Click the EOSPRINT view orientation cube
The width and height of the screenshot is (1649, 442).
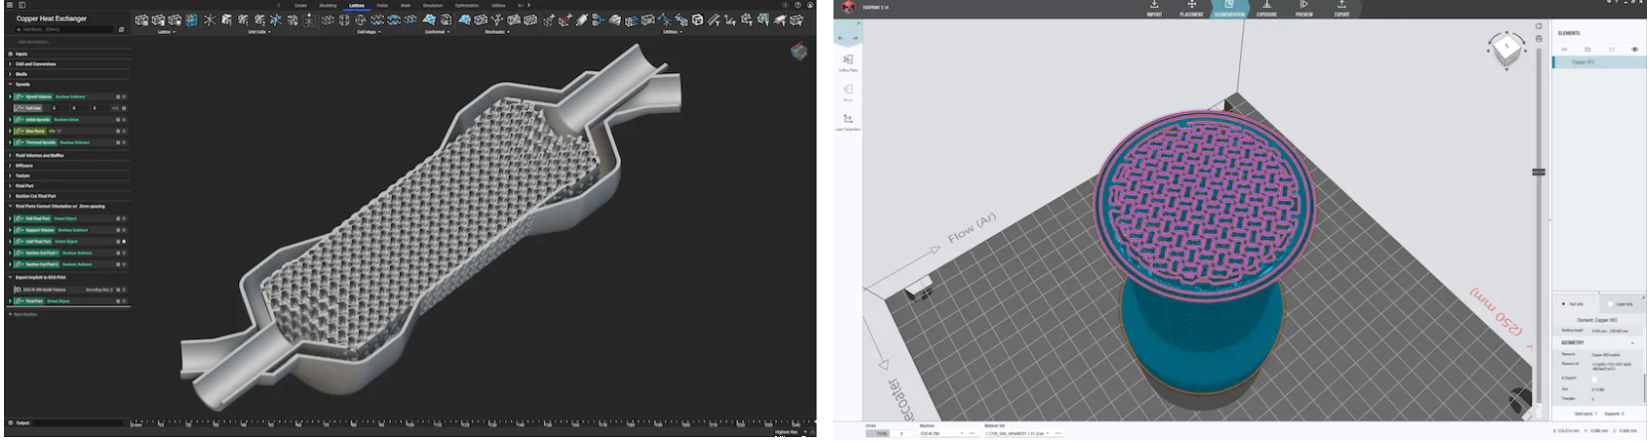coord(1506,49)
